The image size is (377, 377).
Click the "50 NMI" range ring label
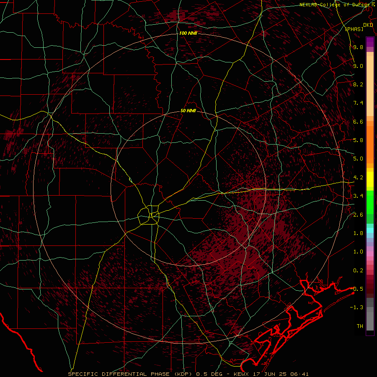(x=188, y=111)
